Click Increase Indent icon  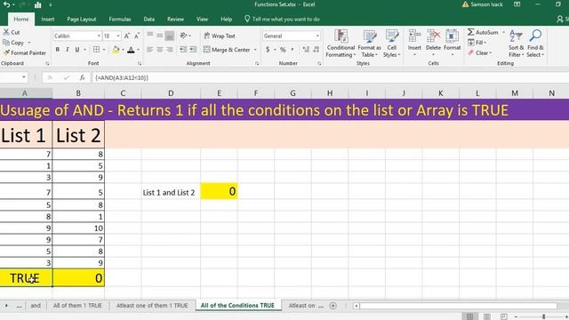[x=193, y=50]
